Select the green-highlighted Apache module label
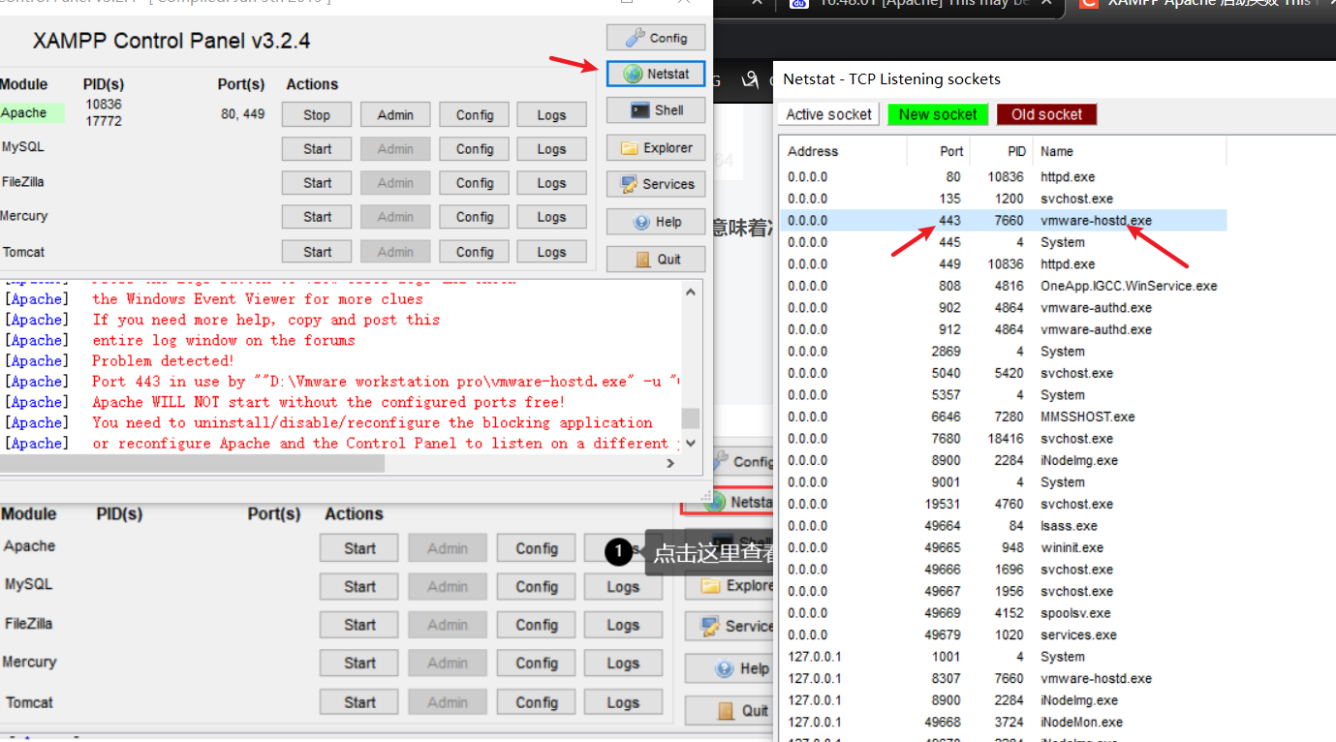The width and height of the screenshot is (1336, 742). coord(32,113)
